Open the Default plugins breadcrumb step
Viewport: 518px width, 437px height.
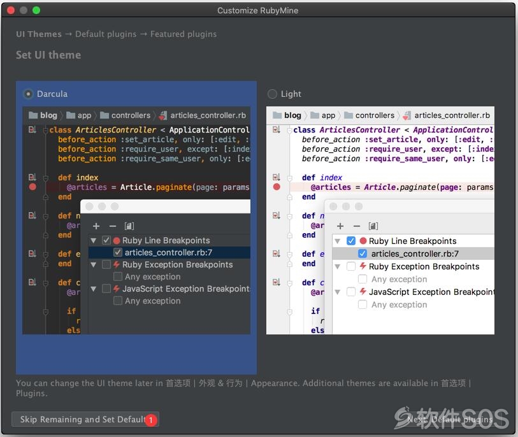(x=106, y=34)
